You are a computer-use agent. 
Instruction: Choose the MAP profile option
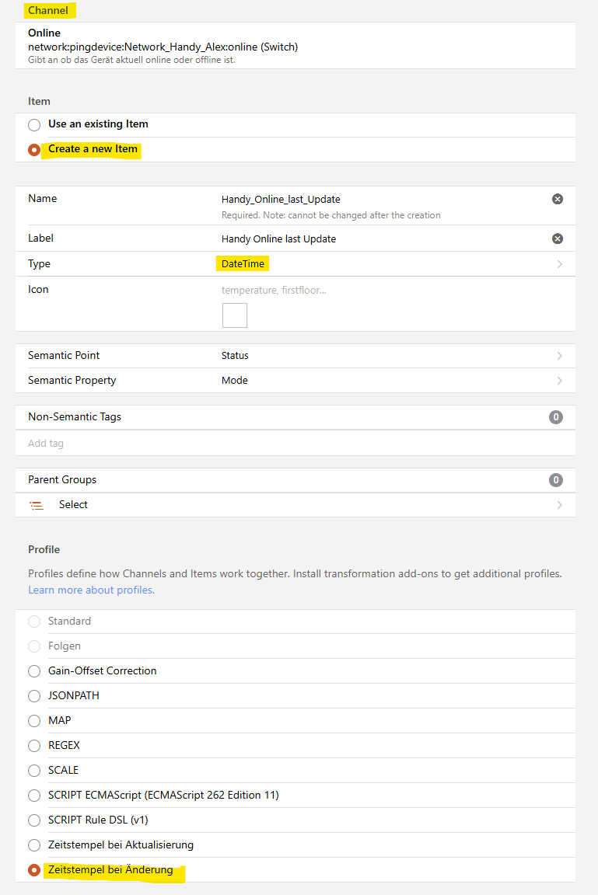click(34, 721)
